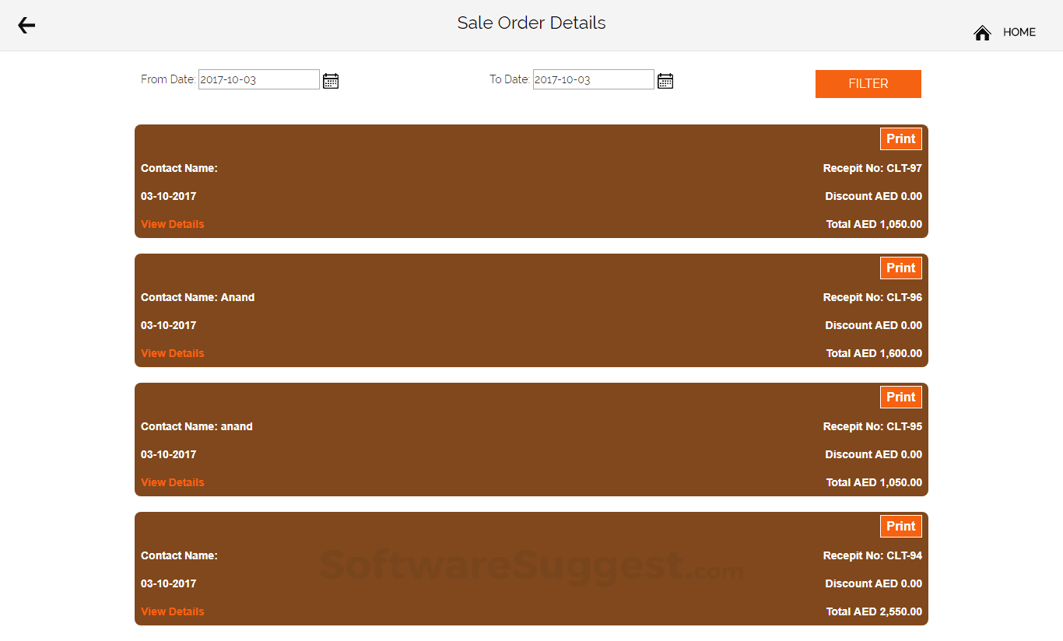Open the To Date calendar icon
Image resolution: width=1063 pixels, height=641 pixels.
coord(665,80)
